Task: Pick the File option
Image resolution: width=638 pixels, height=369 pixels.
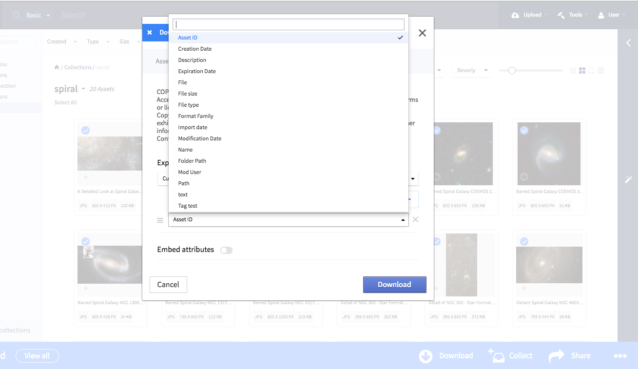Action: pos(288,82)
